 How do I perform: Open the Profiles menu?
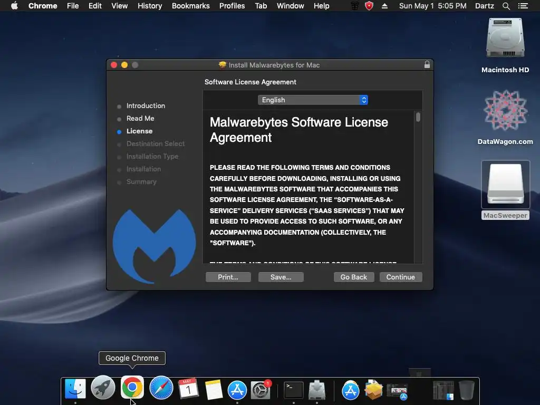click(x=232, y=6)
